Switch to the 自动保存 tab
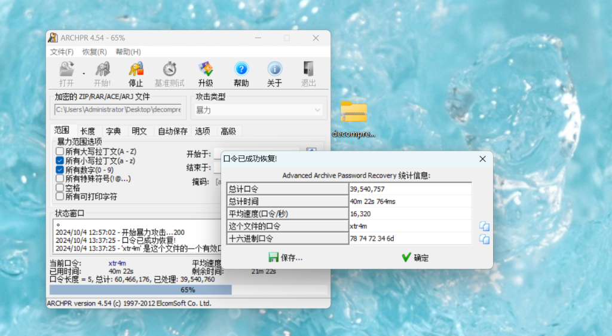The image size is (612, 336). pos(173,131)
